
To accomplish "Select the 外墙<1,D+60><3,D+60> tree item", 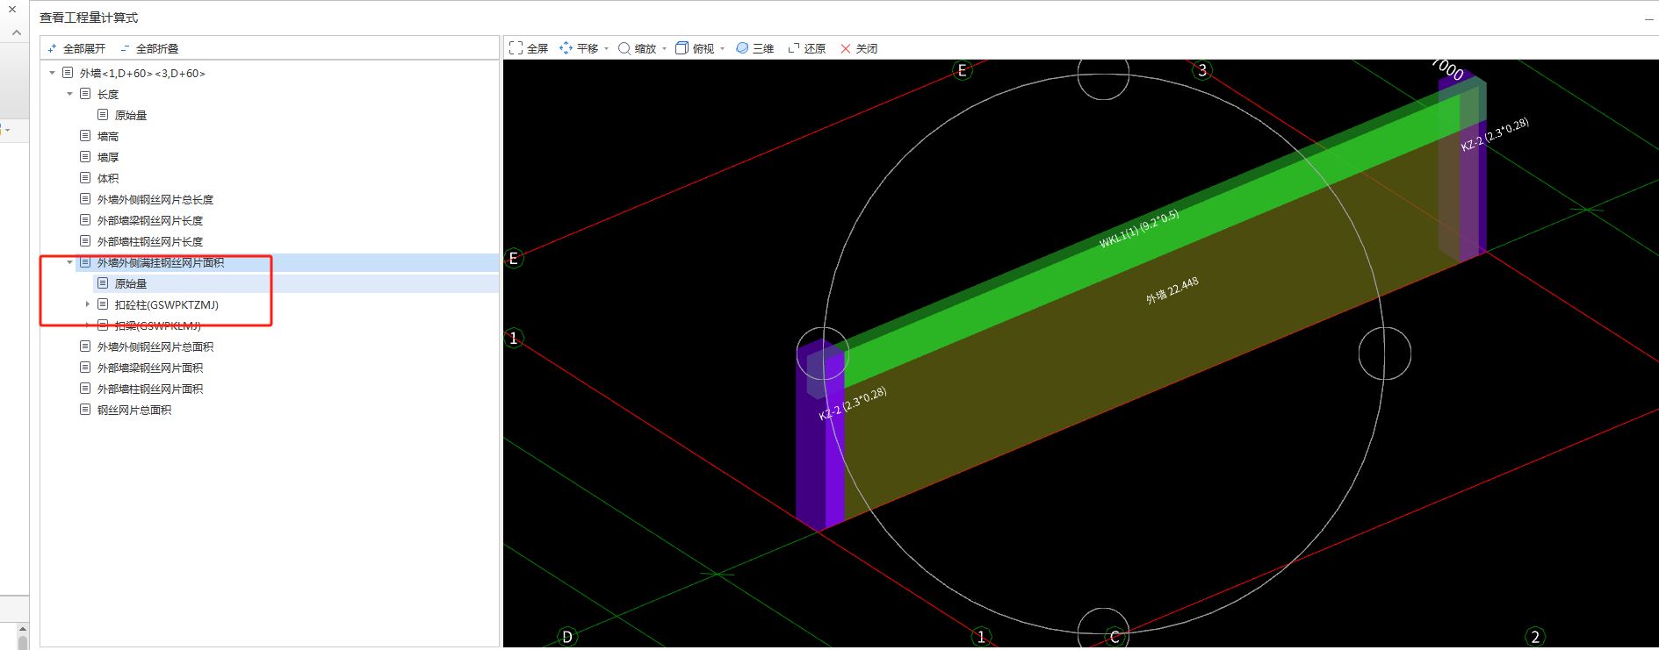I will 142,73.
